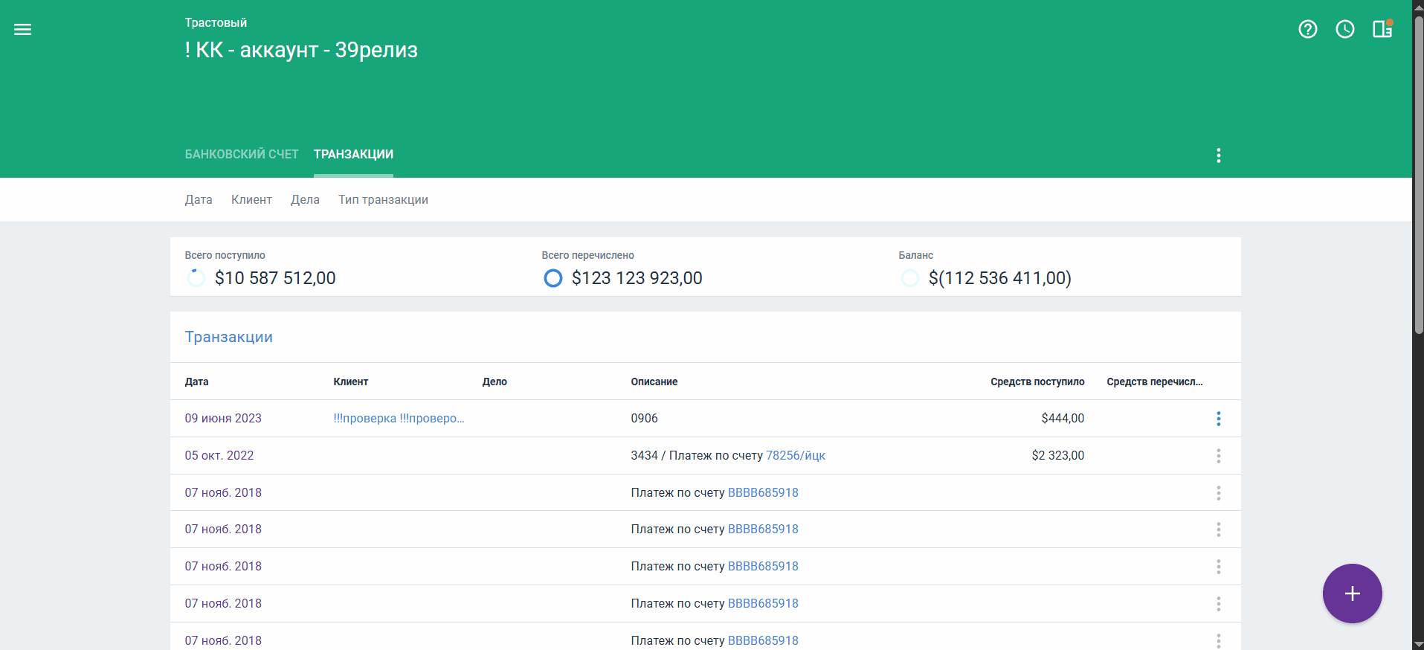The width and height of the screenshot is (1424, 650).
Task: Expand the Дата filter
Action: (x=199, y=200)
